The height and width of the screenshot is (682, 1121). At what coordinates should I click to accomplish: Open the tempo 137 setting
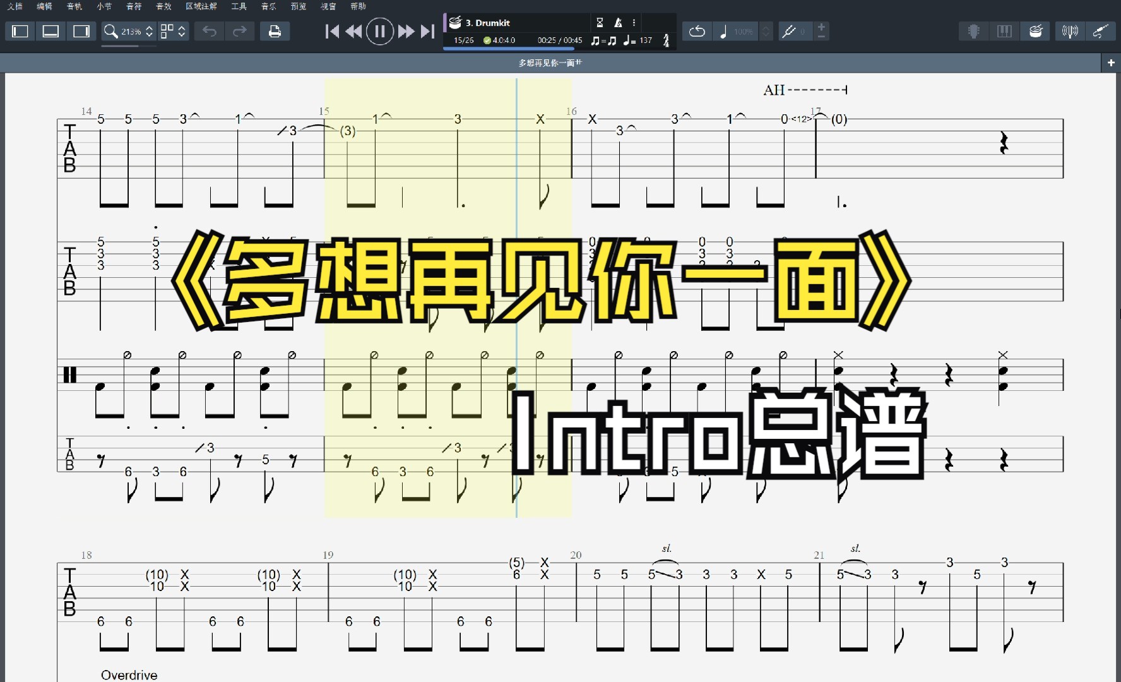click(x=638, y=40)
